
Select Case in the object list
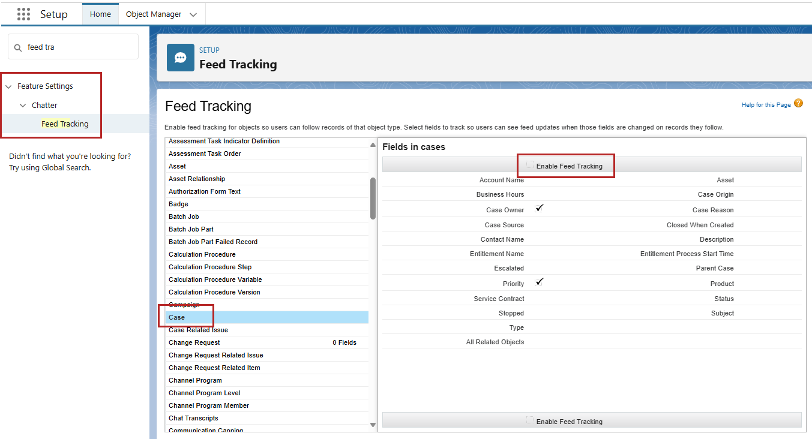(x=267, y=317)
